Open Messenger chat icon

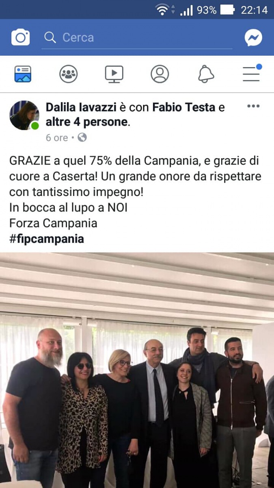point(253,37)
